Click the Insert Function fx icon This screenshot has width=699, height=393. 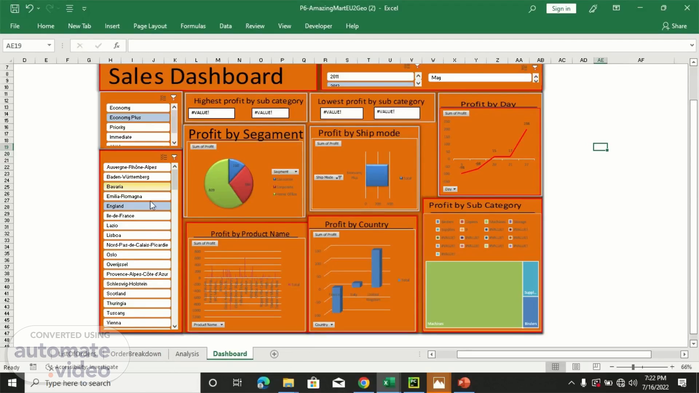coord(116,45)
